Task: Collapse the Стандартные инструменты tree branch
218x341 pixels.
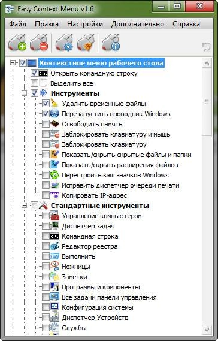Action: coord(25,206)
